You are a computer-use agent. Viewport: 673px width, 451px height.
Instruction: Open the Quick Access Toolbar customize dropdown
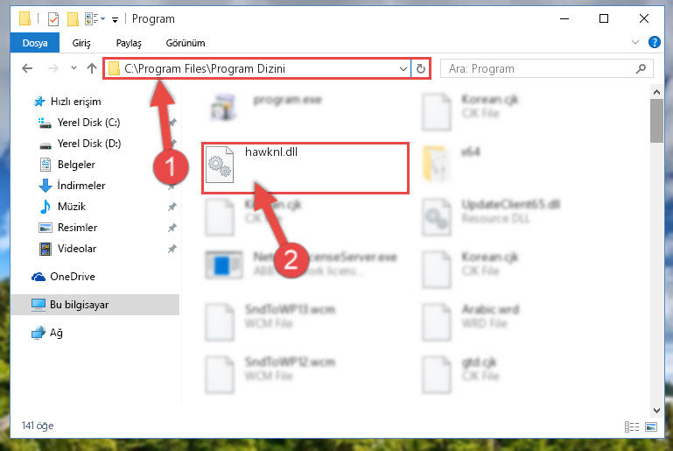click(x=115, y=19)
